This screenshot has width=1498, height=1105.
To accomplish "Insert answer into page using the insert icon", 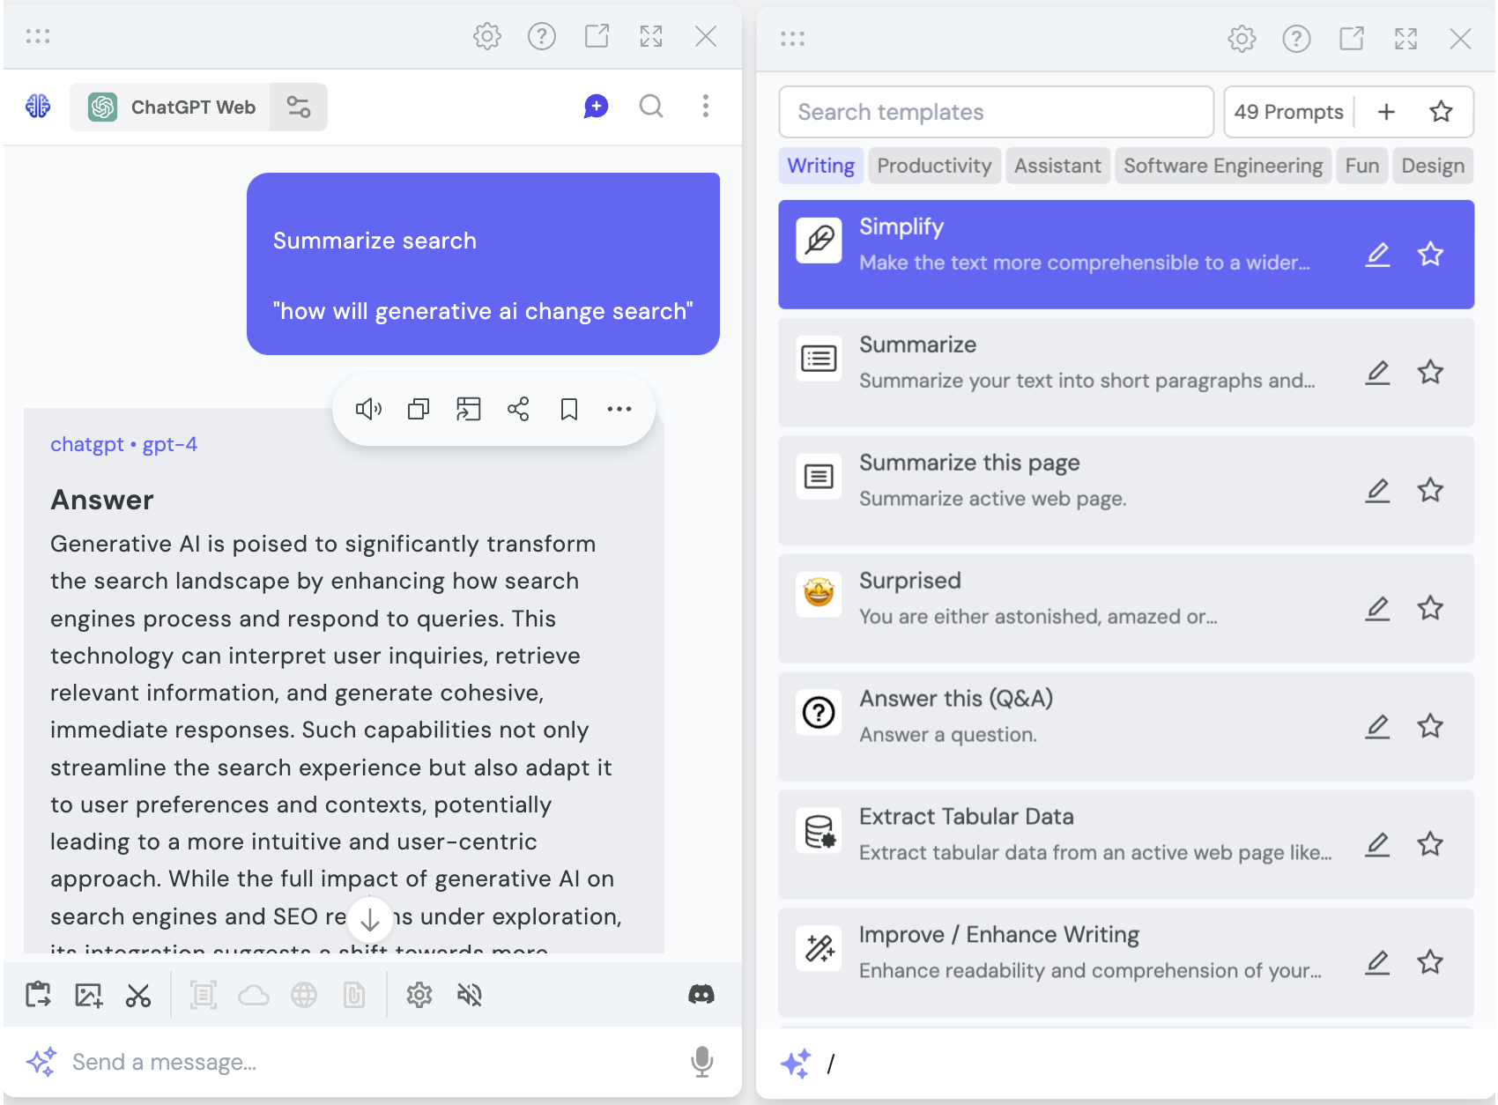I will coord(468,409).
